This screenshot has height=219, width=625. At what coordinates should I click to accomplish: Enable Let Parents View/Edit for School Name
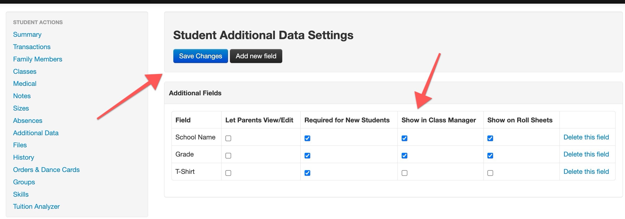tap(228, 138)
